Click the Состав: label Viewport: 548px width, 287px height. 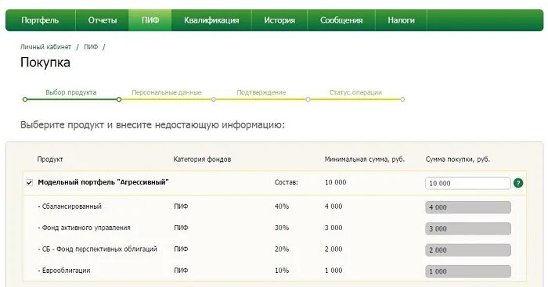click(287, 182)
